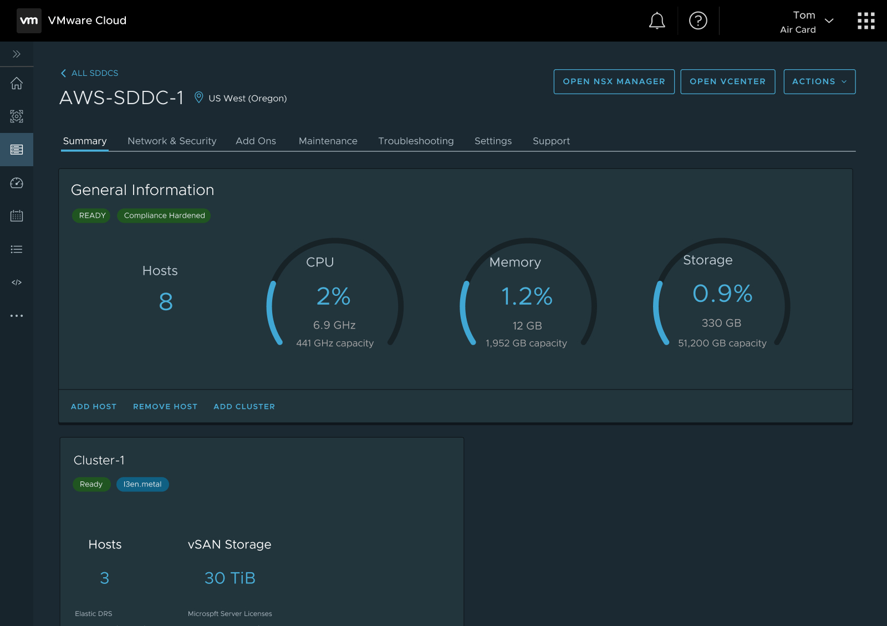Open the list view sidebar icon

17,249
